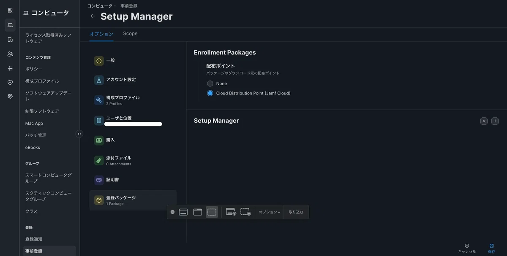Click the Enrollment Packages heading

(x=225, y=53)
